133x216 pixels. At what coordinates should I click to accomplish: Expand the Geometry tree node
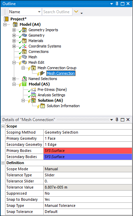(x=14, y=35)
